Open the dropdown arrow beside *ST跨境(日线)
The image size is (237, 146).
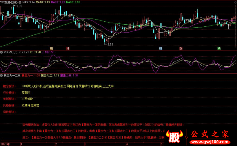pos(20,2)
